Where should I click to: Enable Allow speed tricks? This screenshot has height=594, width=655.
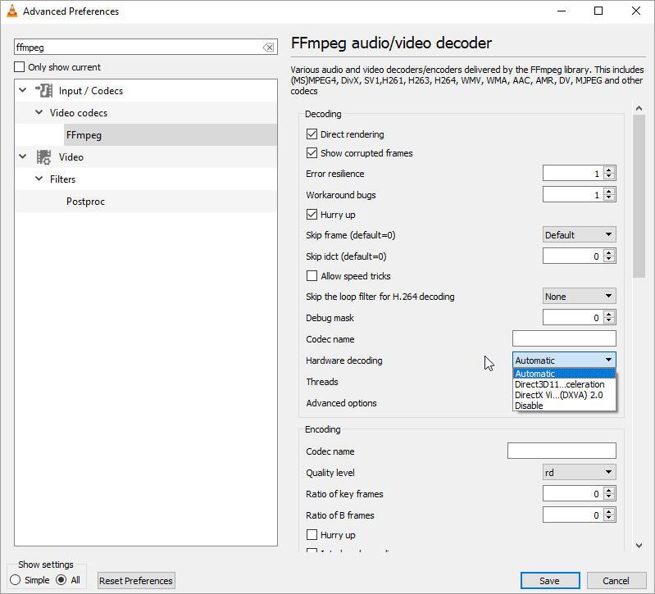coord(312,276)
